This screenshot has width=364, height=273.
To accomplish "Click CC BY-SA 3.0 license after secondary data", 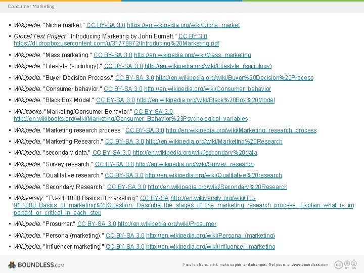I will click(112, 153).
